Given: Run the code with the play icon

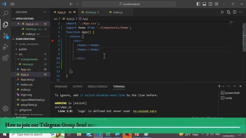Looking at the screenshot, I should [x=222, y=12].
